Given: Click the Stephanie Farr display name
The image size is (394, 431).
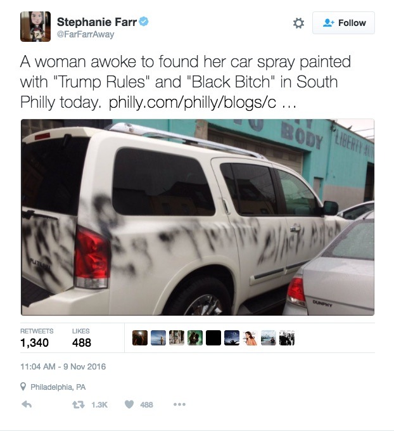Looking at the screenshot, I should pos(97,22).
